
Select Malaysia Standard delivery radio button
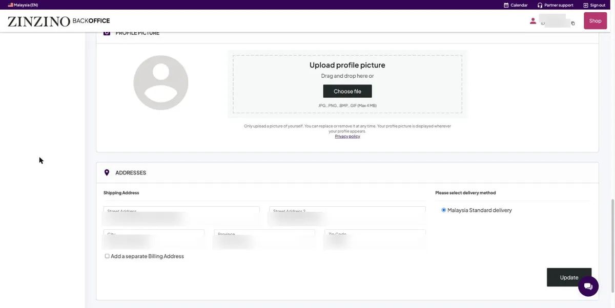point(444,210)
